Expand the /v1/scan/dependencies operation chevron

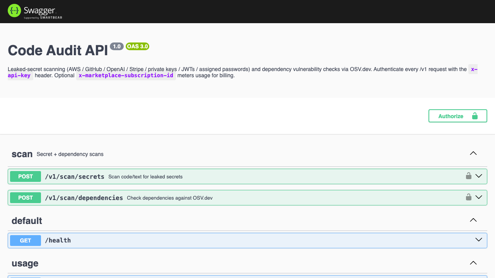479,197
